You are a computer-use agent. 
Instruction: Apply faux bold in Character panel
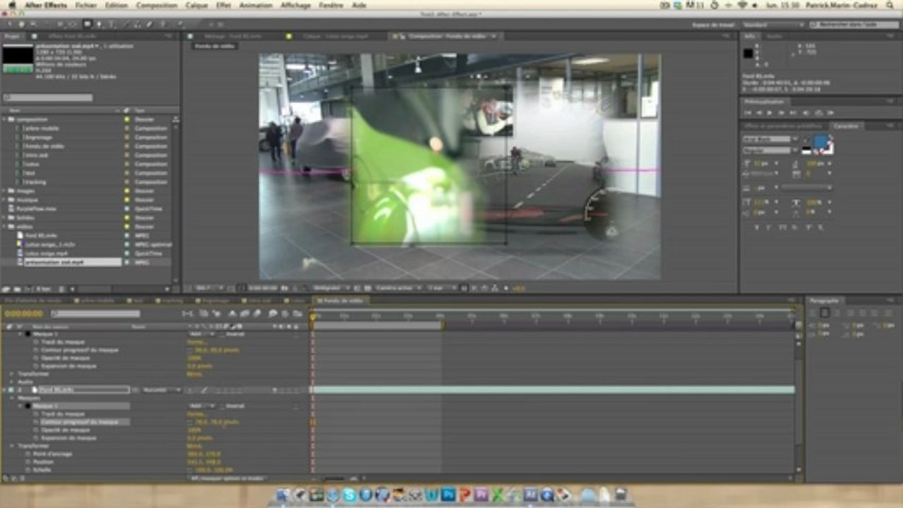point(756,226)
